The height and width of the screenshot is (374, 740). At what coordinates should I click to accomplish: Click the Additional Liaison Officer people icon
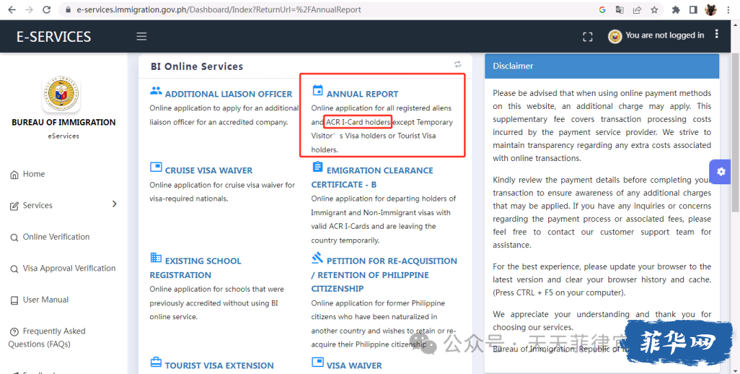(x=156, y=90)
